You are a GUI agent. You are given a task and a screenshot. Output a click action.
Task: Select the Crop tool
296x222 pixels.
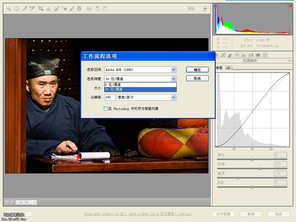pos(41,9)
